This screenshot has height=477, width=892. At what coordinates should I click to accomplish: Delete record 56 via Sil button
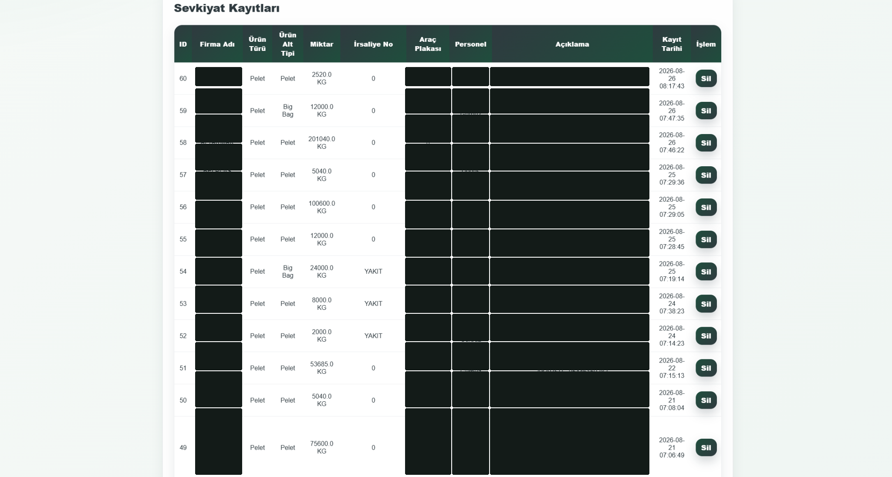pyautogui.click(x=706, y=207)
